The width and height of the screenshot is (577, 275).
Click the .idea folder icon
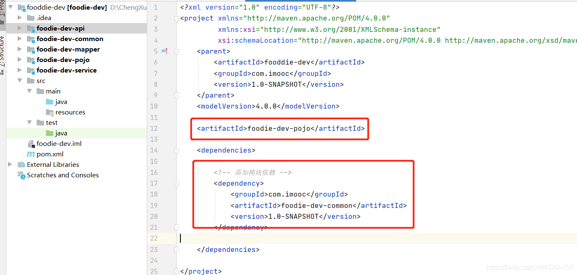click(x=30, y=18)
